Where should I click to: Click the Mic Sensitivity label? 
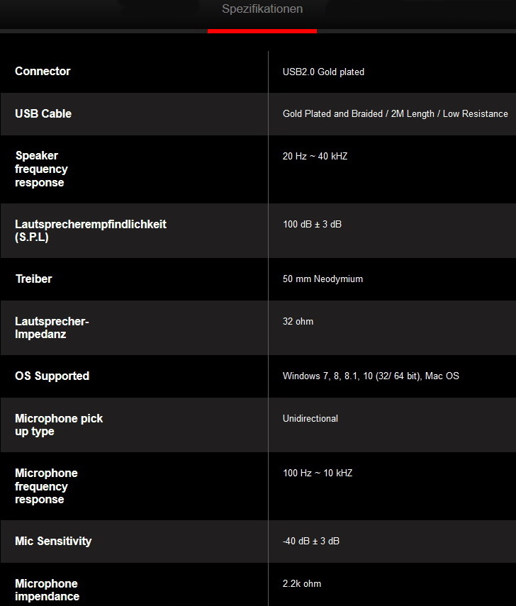coord(53,541)
